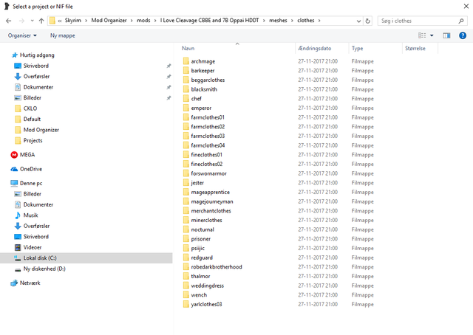Expand the chevron after clothes in breadcrumb
Viewport: 473px width, 335px height.
click(319, 21)
